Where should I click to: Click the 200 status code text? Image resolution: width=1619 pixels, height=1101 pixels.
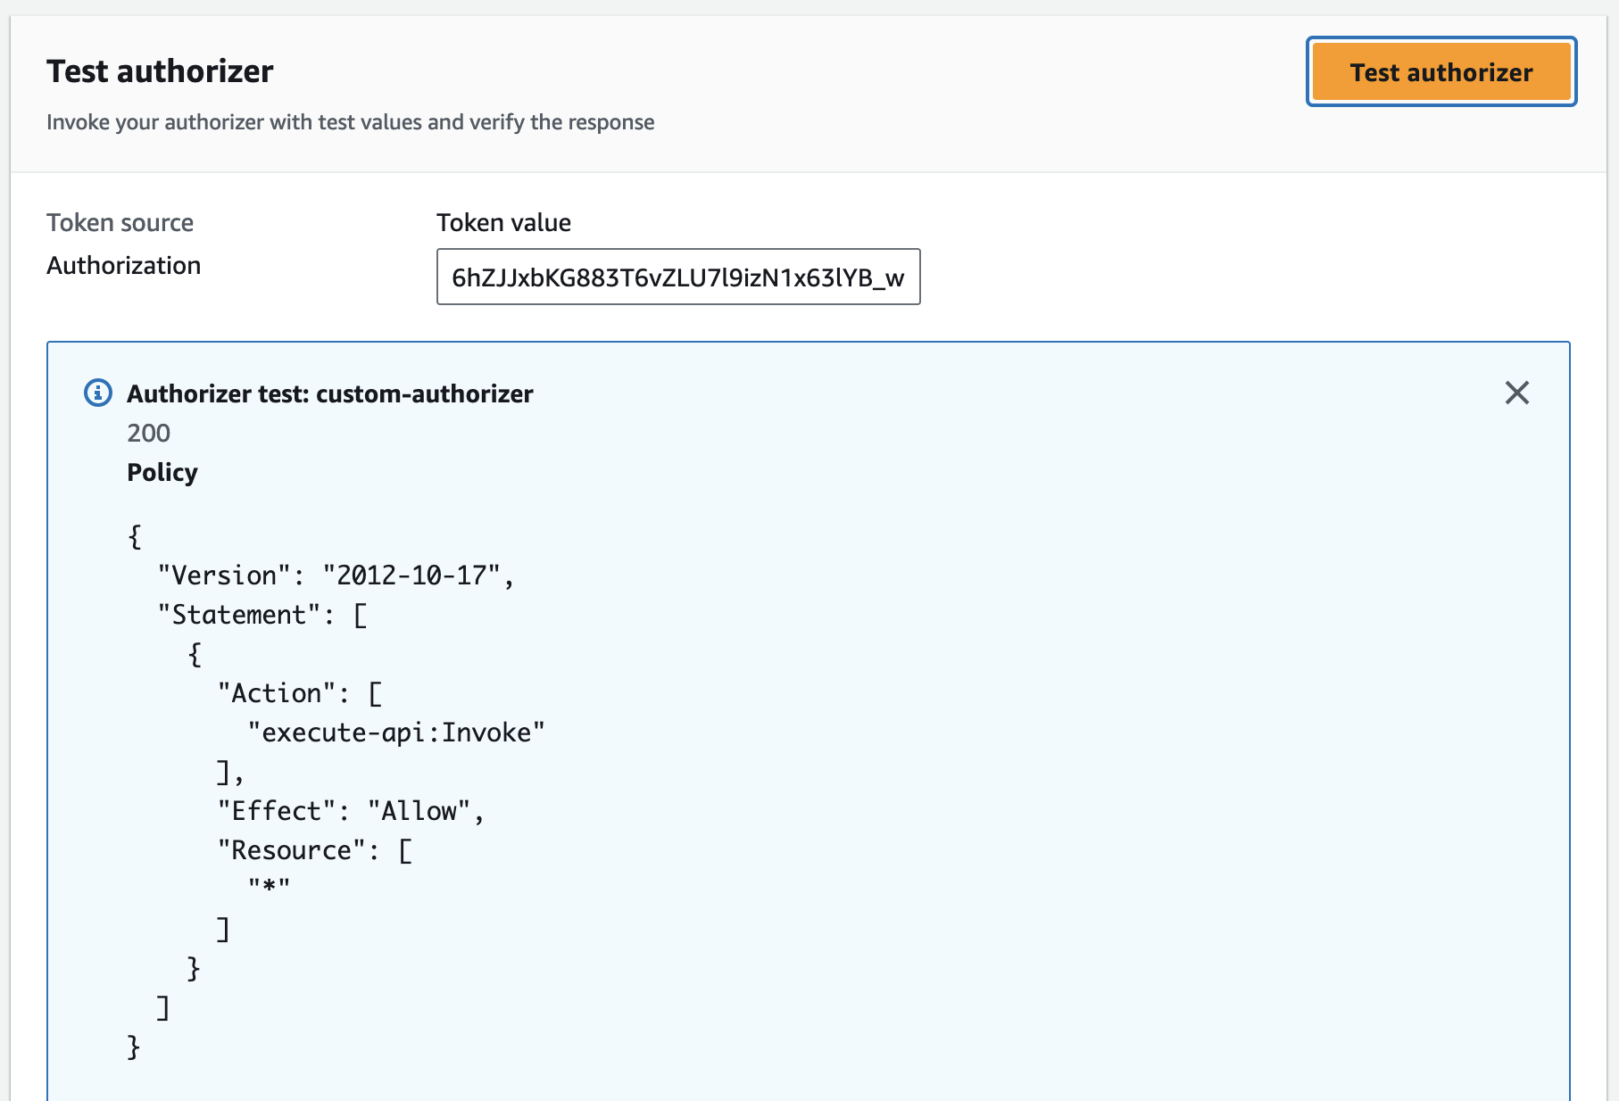click(x=149, y=433)
